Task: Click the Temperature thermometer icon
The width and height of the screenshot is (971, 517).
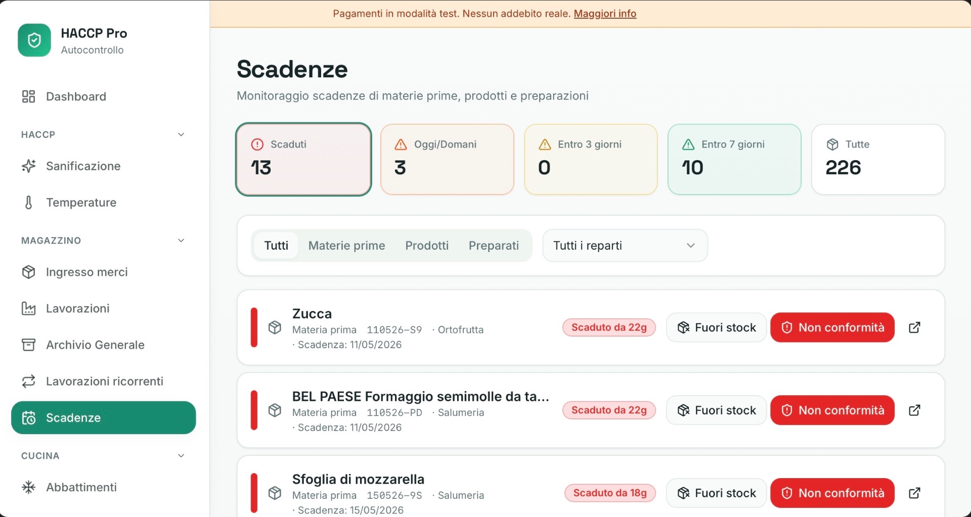Action: (29, 203)
